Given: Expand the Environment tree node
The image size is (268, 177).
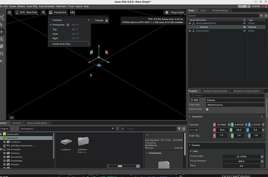Looking at the screenshot, I should [190, 31].
